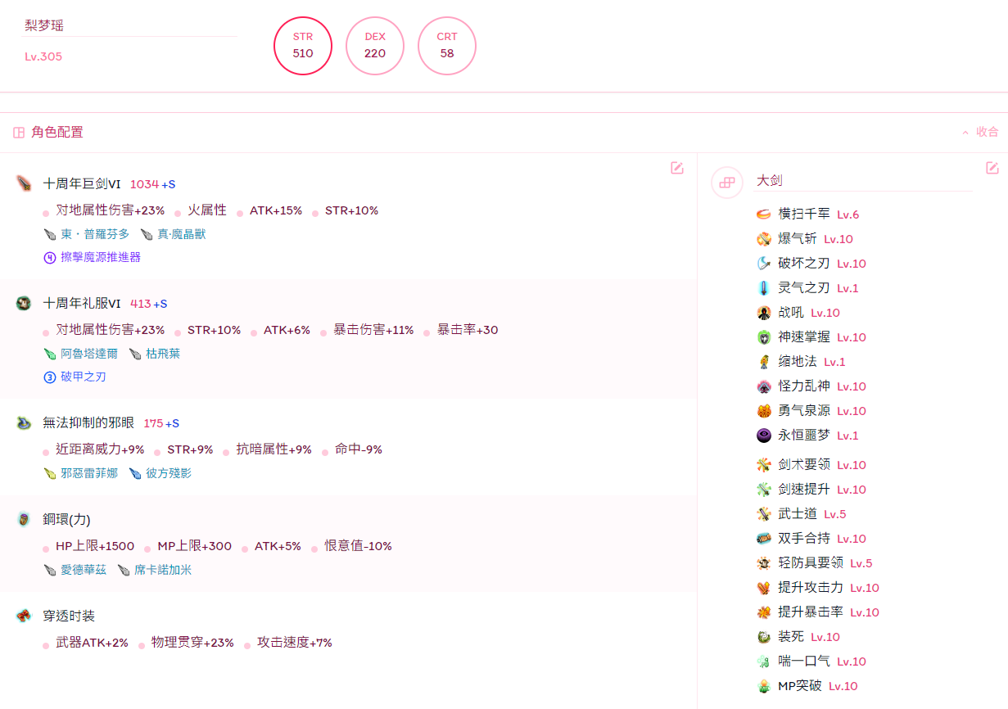Click the 攻击速度+7% stat text
This screenshot has height=709, width=1008.
[295, 643]
